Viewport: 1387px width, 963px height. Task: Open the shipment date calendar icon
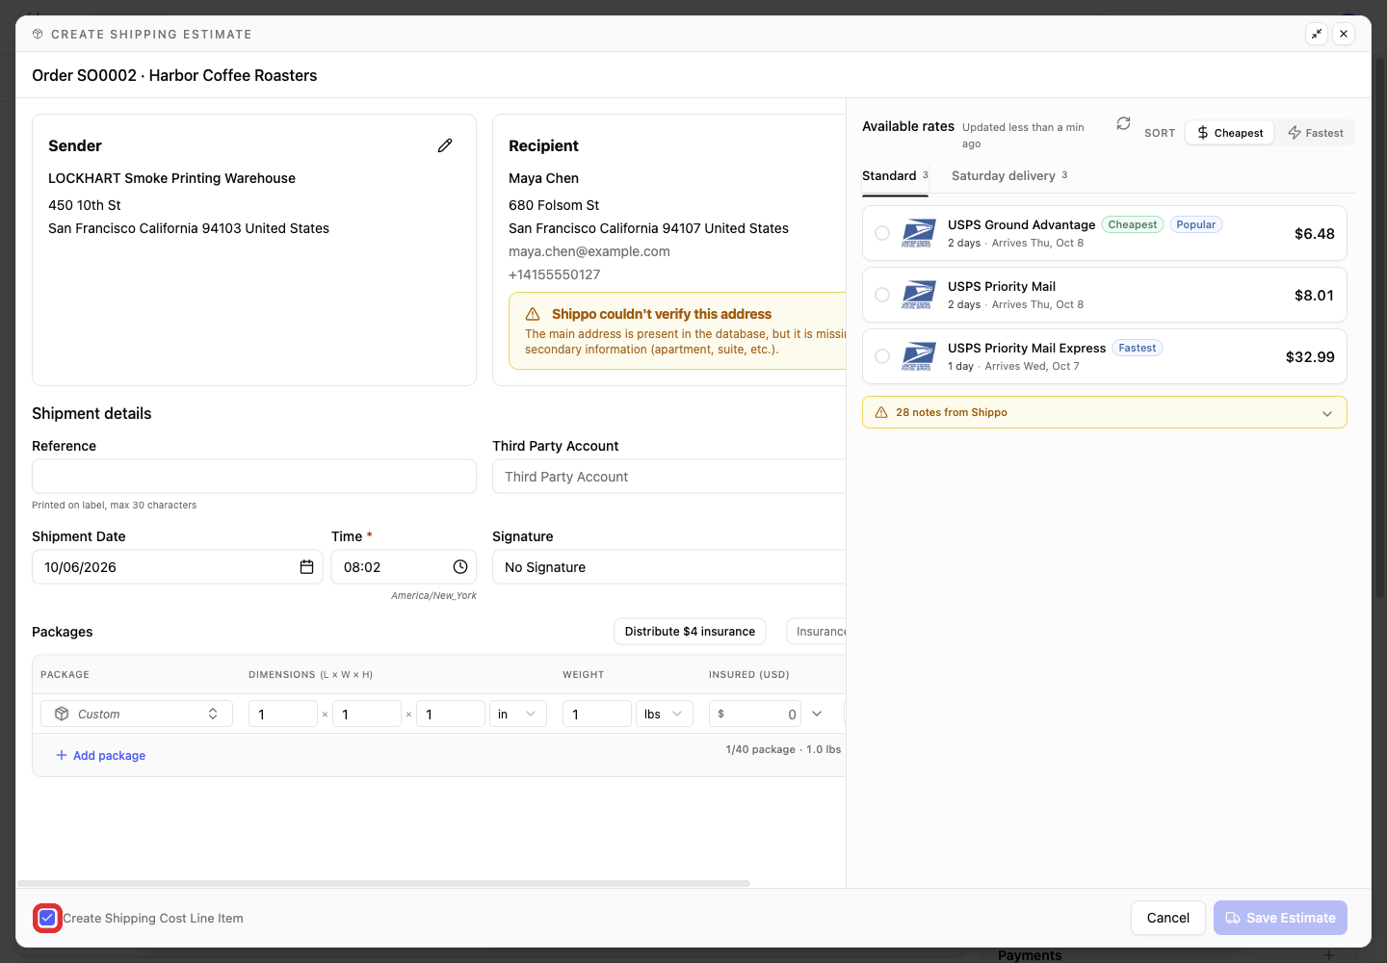coord(306,567)
